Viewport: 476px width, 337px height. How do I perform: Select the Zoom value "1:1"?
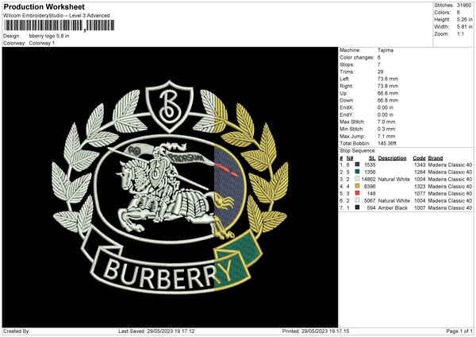pos(460,34)
